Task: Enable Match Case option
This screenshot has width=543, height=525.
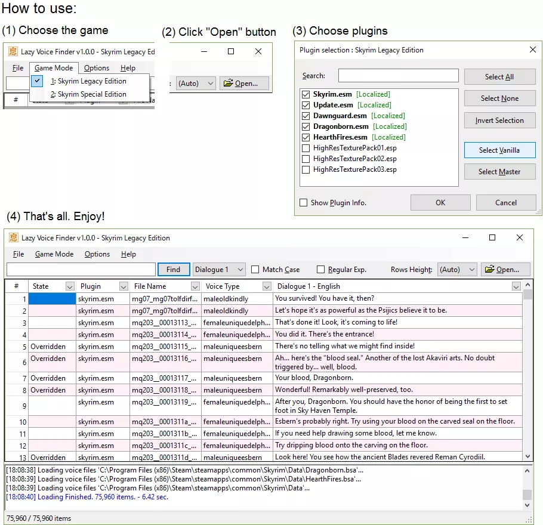Action: click(x=255, y=270)
